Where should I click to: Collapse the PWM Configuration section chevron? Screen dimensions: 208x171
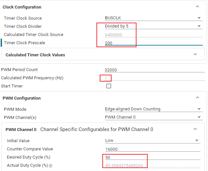[x=197, y=98]
